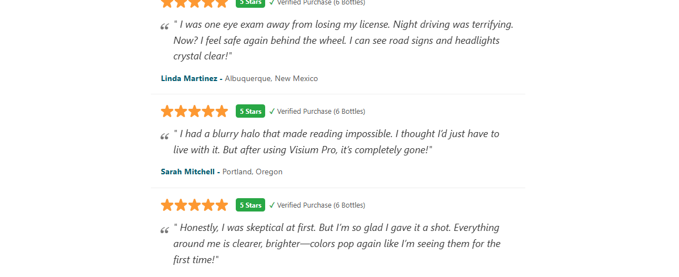Click verified checkmark on Sarah Mitchell's review
This screenshot has height=277, width=679.
coord(272,112)
